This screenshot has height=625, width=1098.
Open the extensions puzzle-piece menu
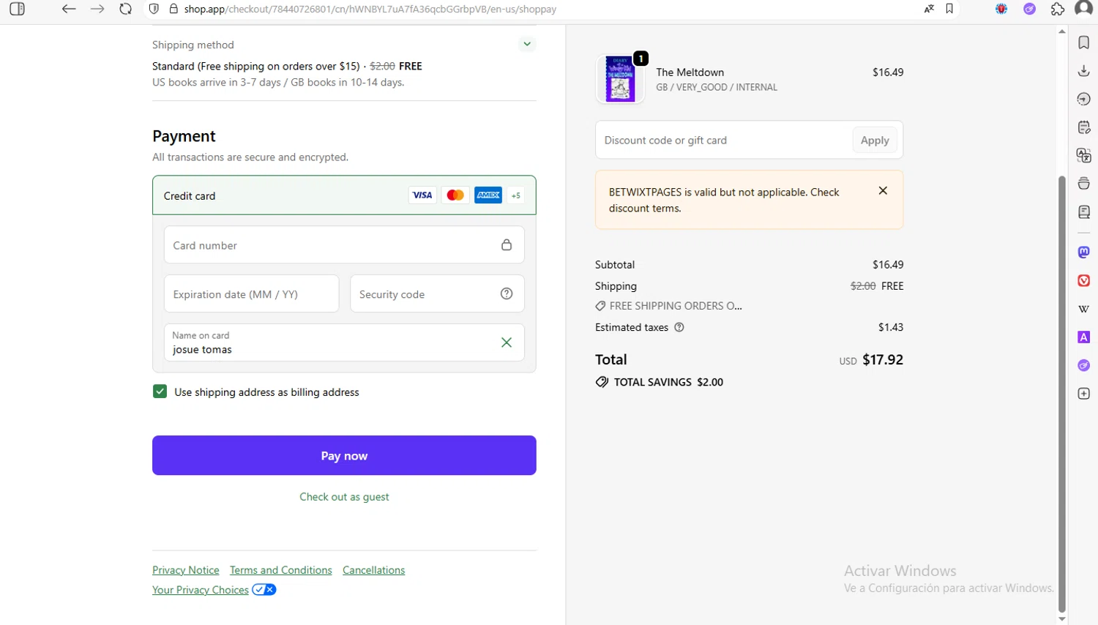coord(1058,9)
